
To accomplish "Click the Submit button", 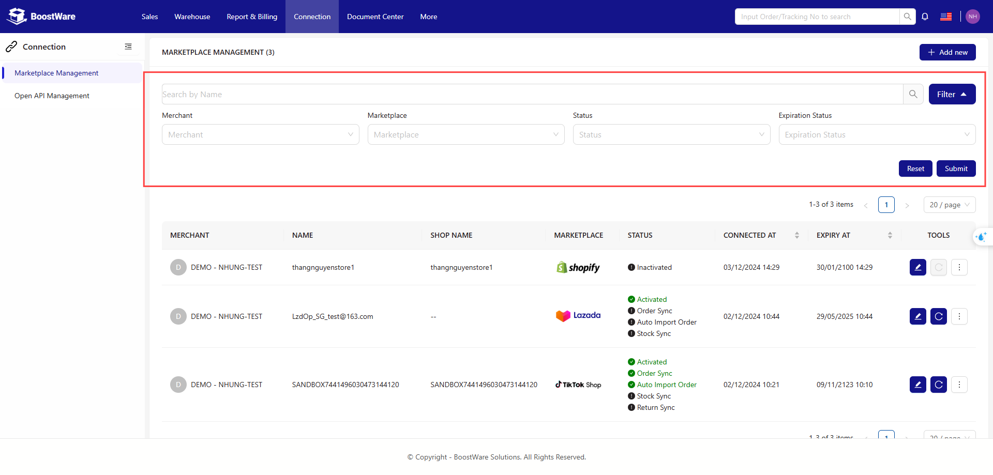I will coord(956,168).
